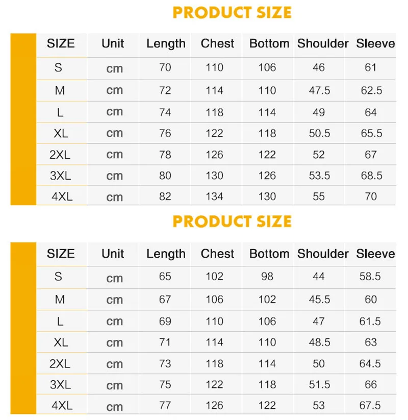Click the second PRODUCT SIZE heading
Screen dimensions: 408x420
(x=232, y=221)
